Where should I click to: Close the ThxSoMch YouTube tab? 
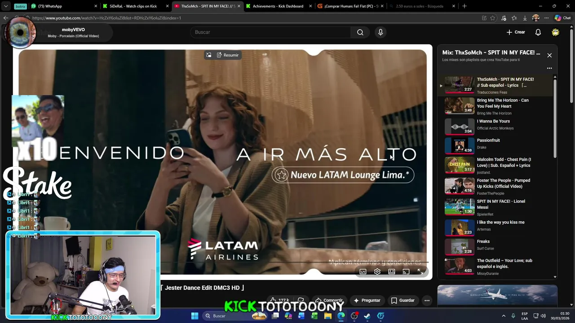tap(239, 6)
